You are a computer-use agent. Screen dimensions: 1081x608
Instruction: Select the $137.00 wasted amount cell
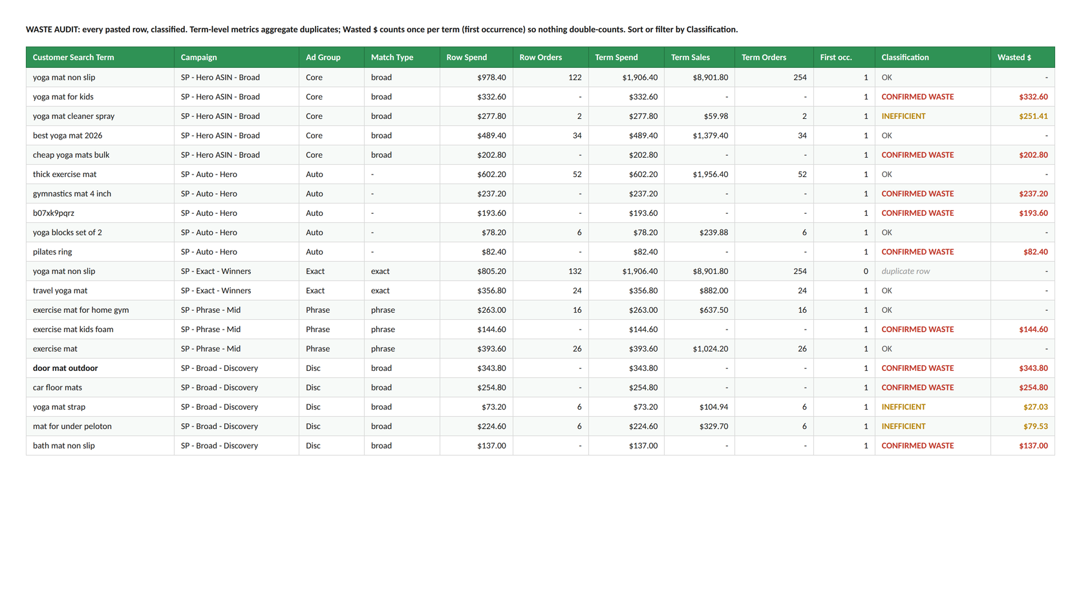coord(1023,446)
